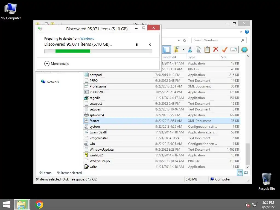
Task: Click the Cut scissors icon
Action: click(x=190, y=49)
